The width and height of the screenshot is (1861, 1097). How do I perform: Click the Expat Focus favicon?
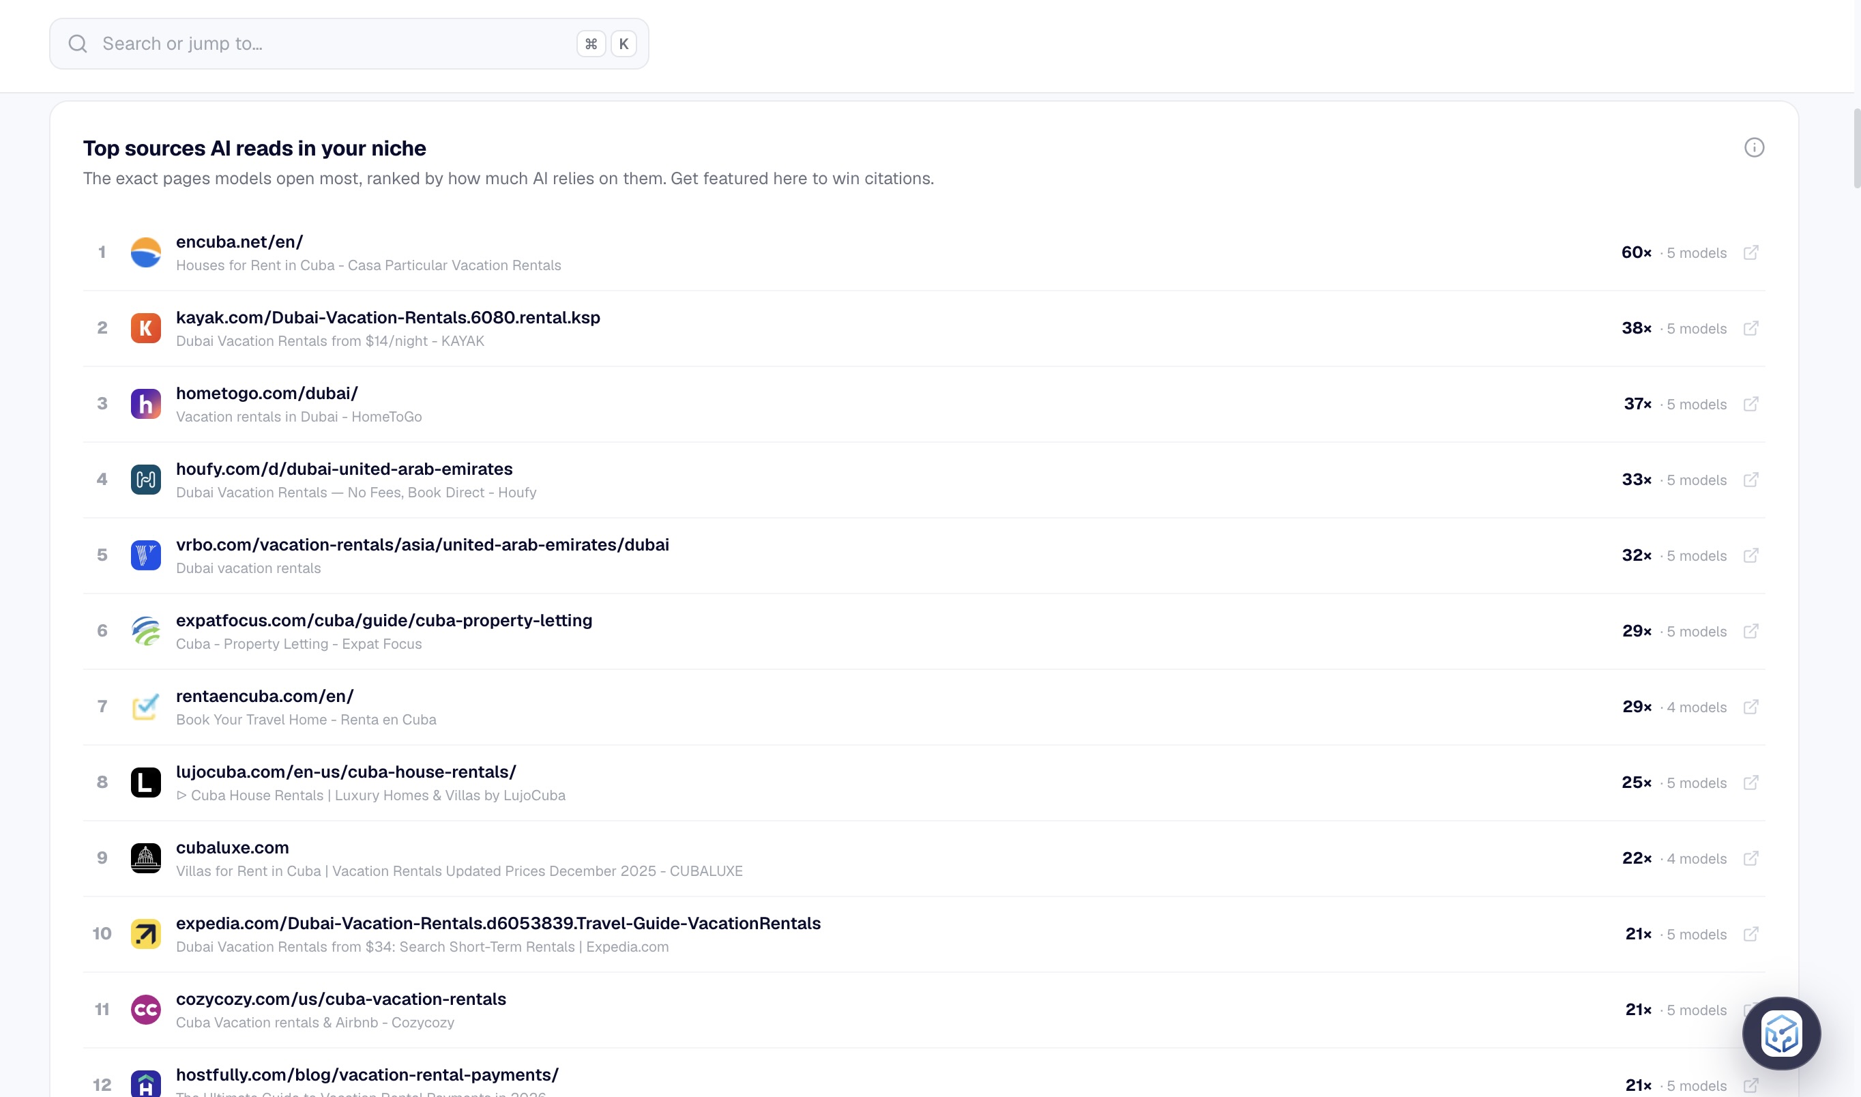tap(145, 631)
